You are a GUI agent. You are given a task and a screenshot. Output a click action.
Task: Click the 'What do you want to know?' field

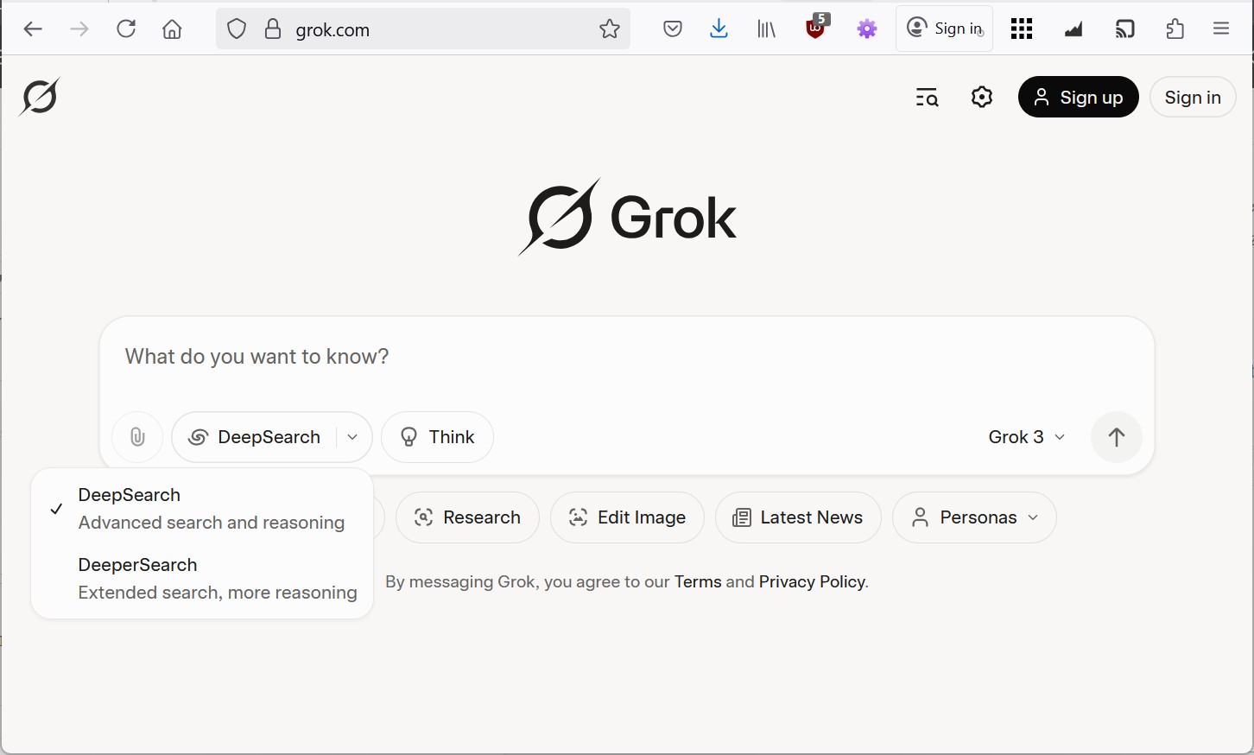tap(627, 357)
